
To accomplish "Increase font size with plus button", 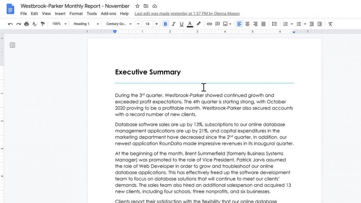I will (x=156, y=24).
